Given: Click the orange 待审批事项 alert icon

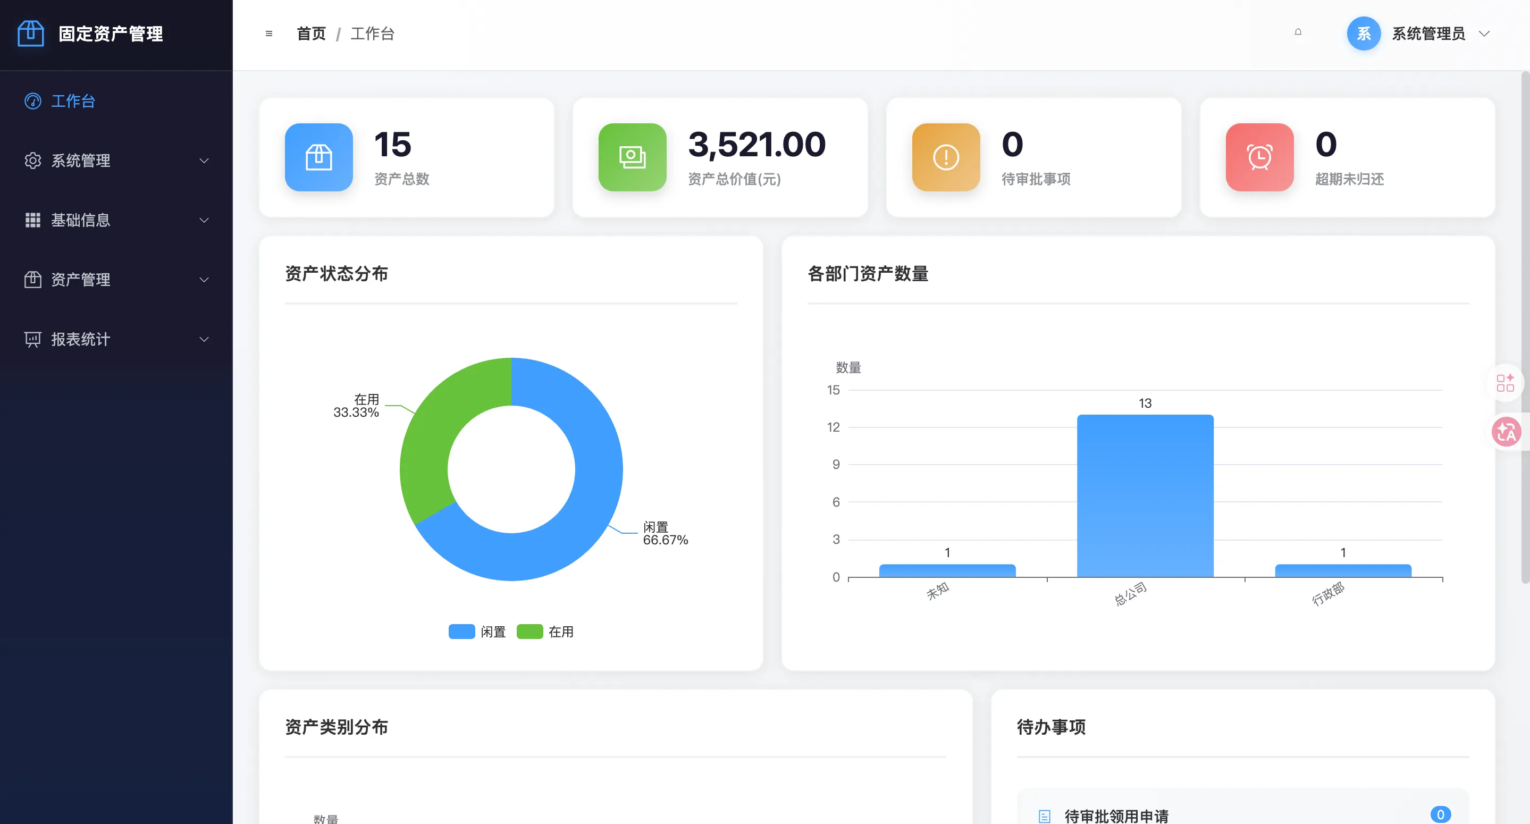Looking at the screenshot, I should tap(946, 157).
